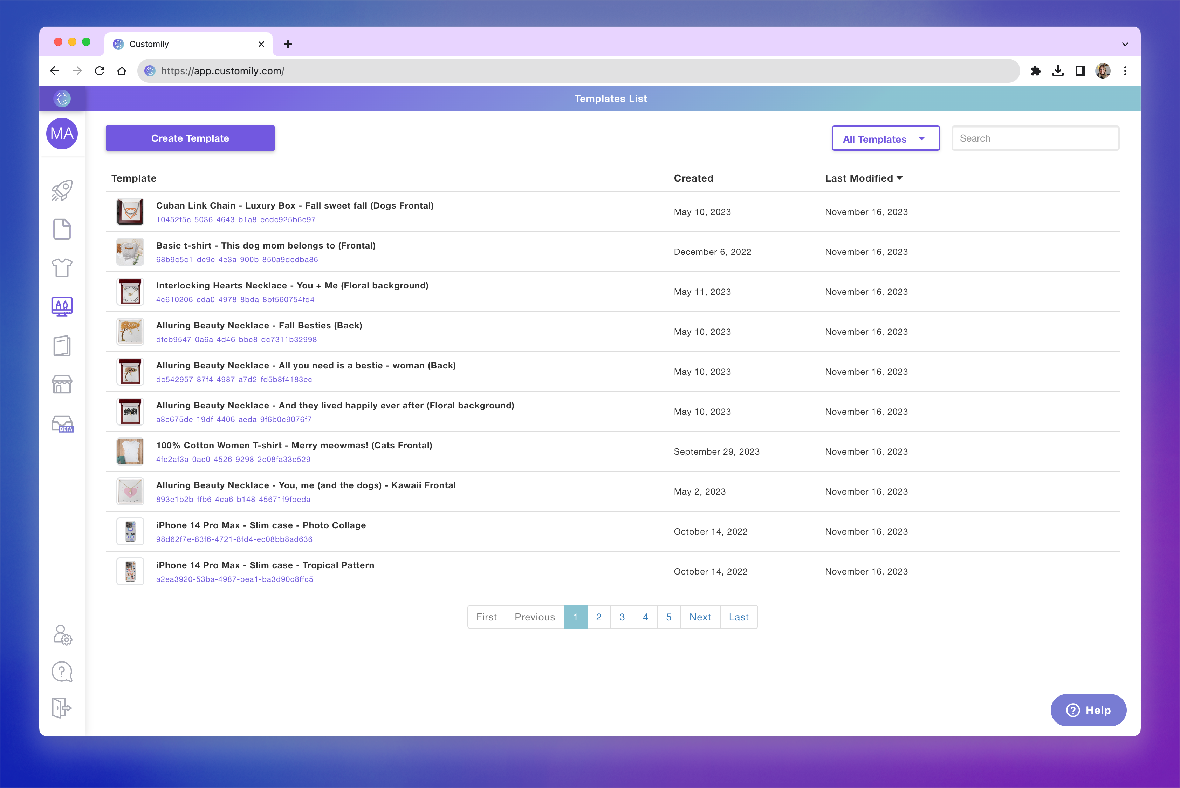Screen dimensions: 1180x788
Task: Go to the Next page of templates
Action: point(700,617)
